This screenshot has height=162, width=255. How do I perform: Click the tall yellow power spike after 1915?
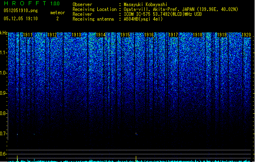[x=136, y=159]
